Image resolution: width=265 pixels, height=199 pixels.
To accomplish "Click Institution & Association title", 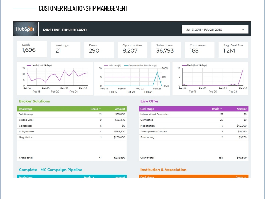I will (163, 170).
